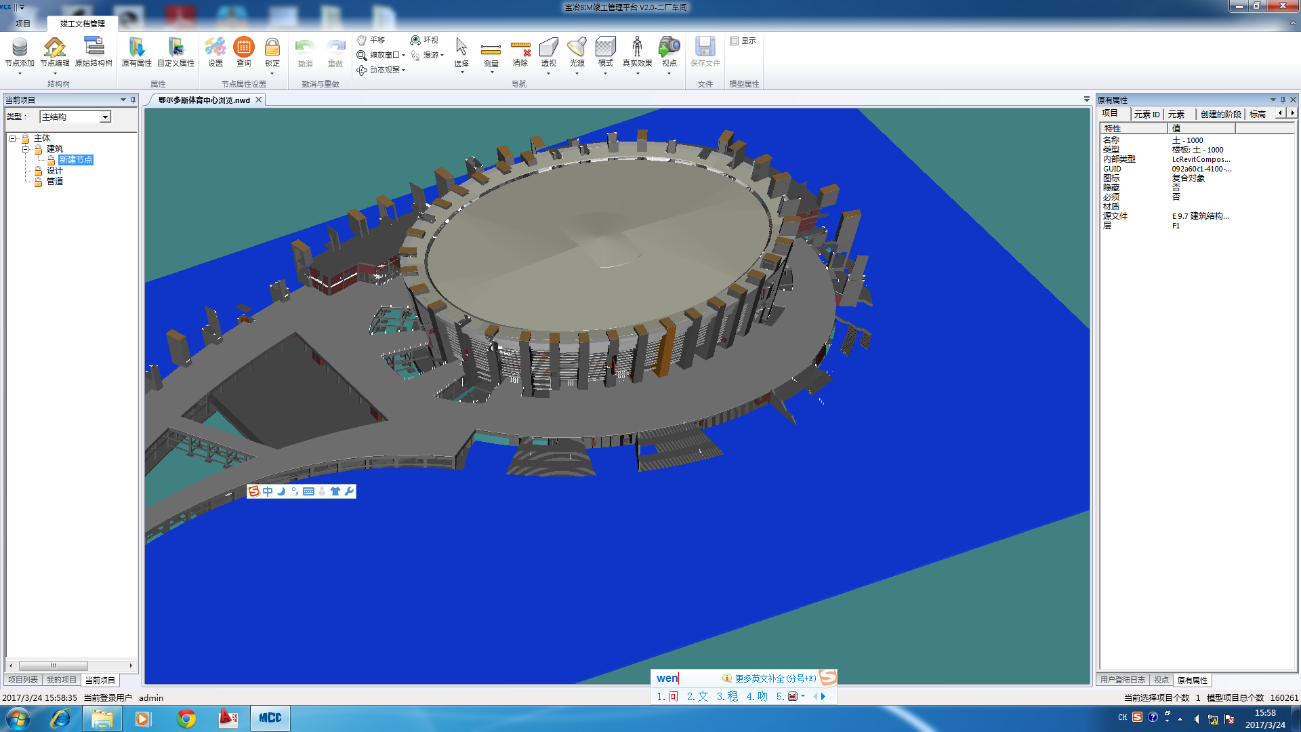This screenshot has height=732, width=1301.
Task: Click the 设置 settings icon
Action: click(215, 47)
